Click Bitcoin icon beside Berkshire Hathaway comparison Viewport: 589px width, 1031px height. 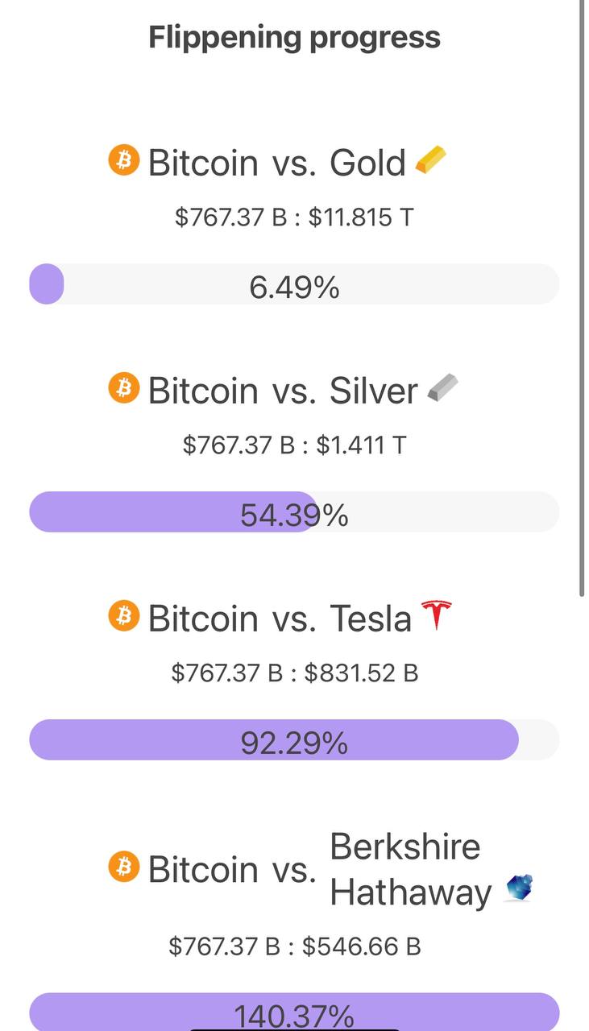(x=124, y=867)
